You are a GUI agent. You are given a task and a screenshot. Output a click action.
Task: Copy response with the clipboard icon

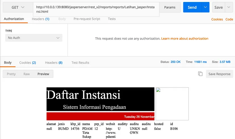pos(200,74)
